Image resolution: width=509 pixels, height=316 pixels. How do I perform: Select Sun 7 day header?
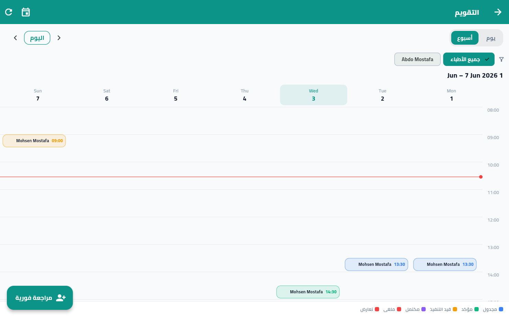[x=38, y=95]
